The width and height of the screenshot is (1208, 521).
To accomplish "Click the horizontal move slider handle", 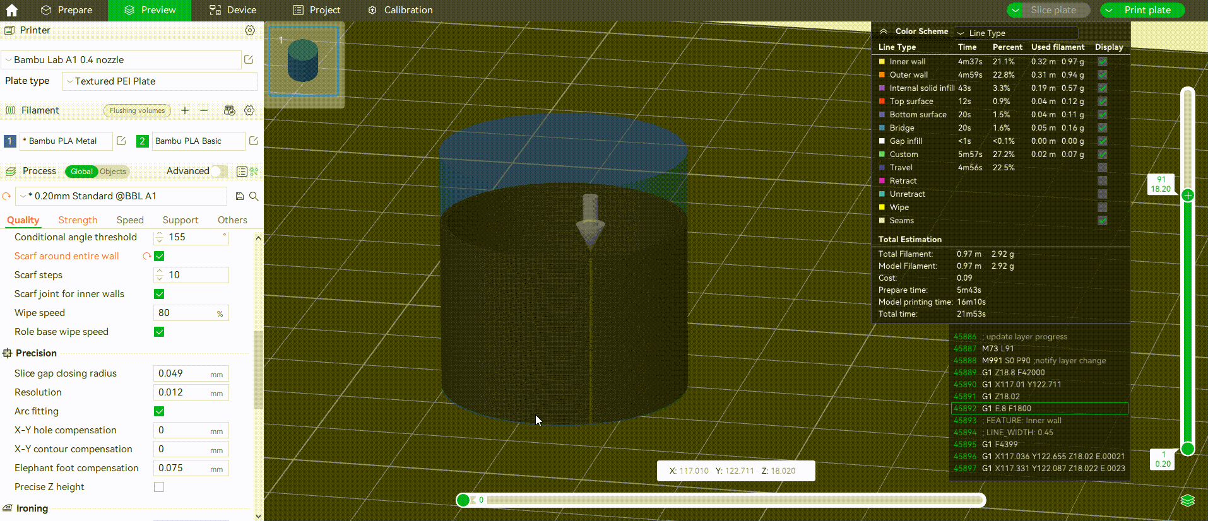I will (463, 500).
